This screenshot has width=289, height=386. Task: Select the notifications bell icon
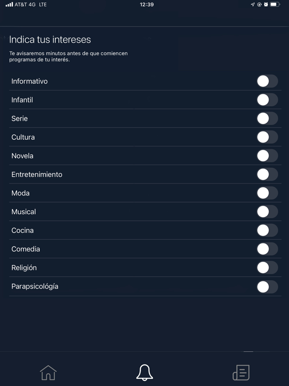click(144, 372)
